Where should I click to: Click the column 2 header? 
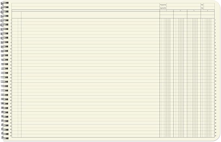coord(180,11)
